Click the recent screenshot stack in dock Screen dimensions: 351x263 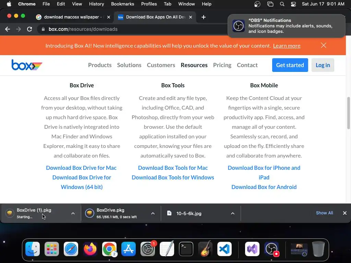click(299, 249)
